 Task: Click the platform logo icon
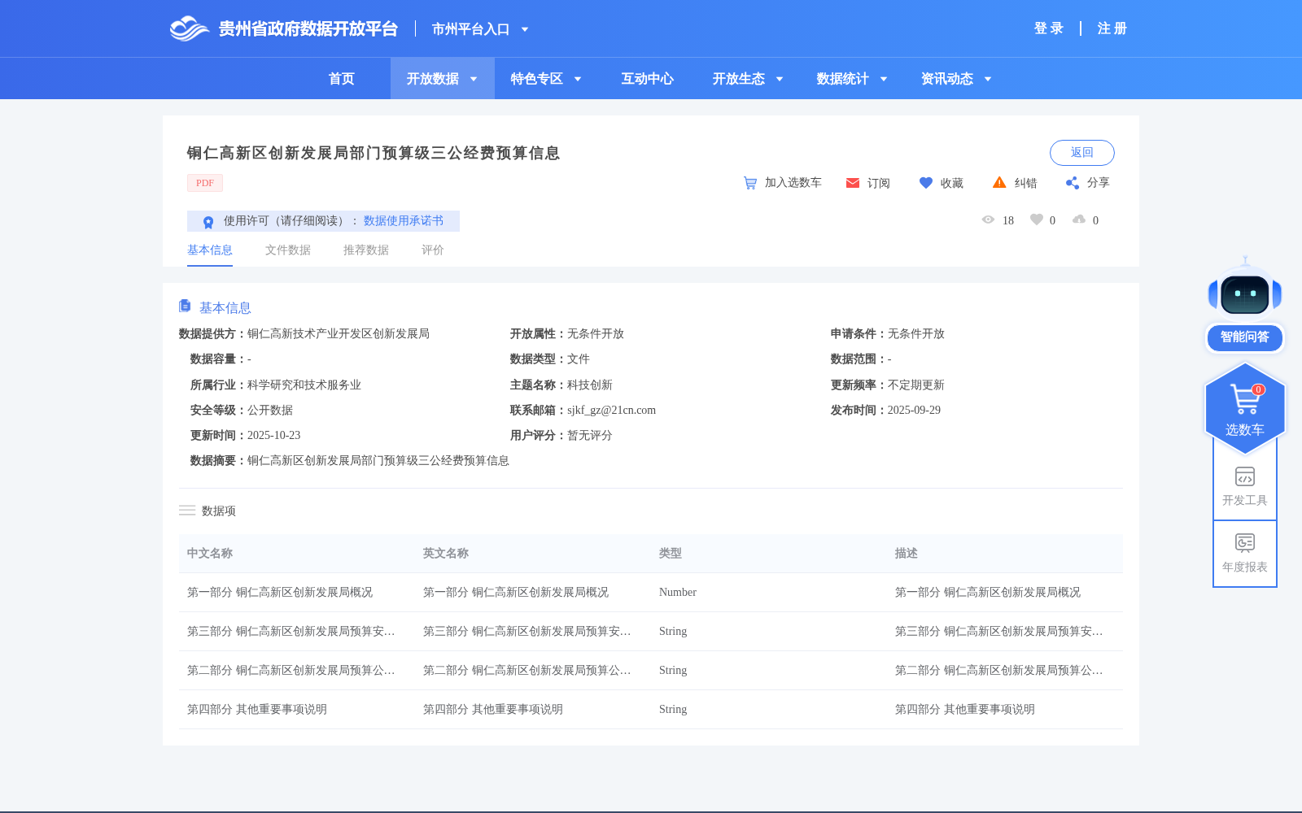tap(190, 28)
